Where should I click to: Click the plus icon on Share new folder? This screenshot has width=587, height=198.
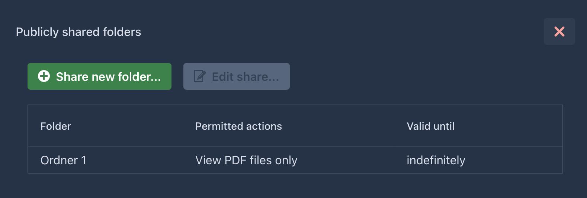coord(44,76)
